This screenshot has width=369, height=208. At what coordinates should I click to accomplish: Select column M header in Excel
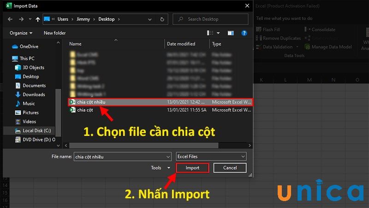click(309, 80)
